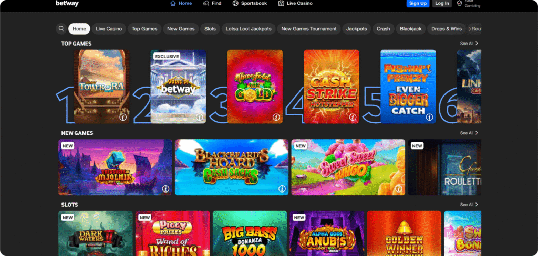Show info for Gates of Betway game
The height and width of the screenshot is (256, 538).
(x=199, y=117)
